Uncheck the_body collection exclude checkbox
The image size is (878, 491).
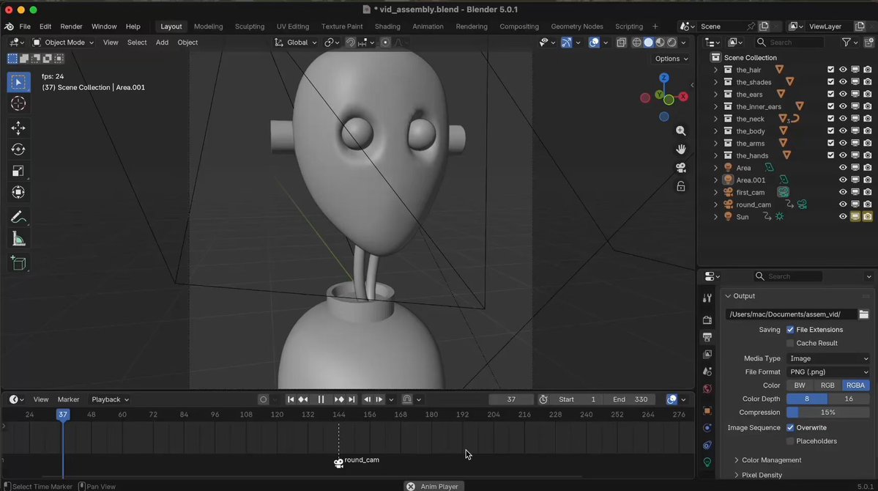point(830,131)
